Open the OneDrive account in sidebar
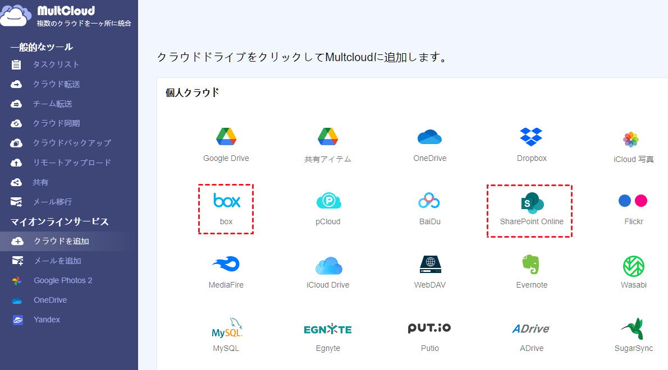 (51, 300)
